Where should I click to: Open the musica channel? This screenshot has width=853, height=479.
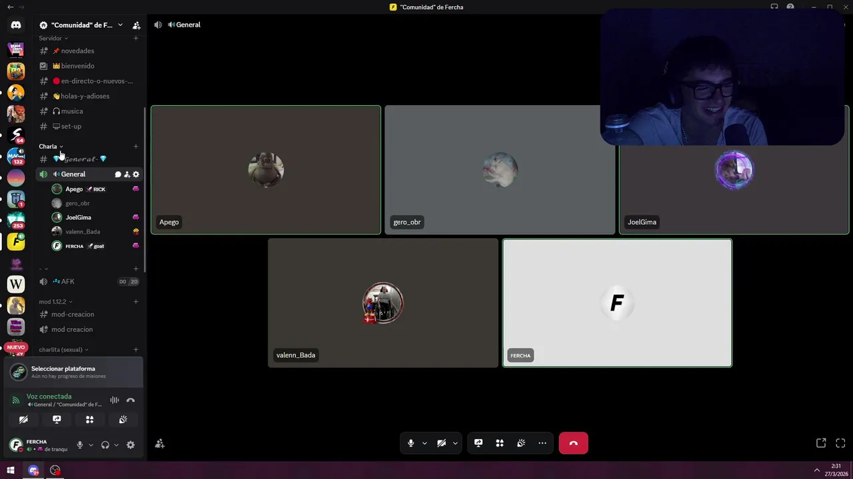(x=89, y=111)
